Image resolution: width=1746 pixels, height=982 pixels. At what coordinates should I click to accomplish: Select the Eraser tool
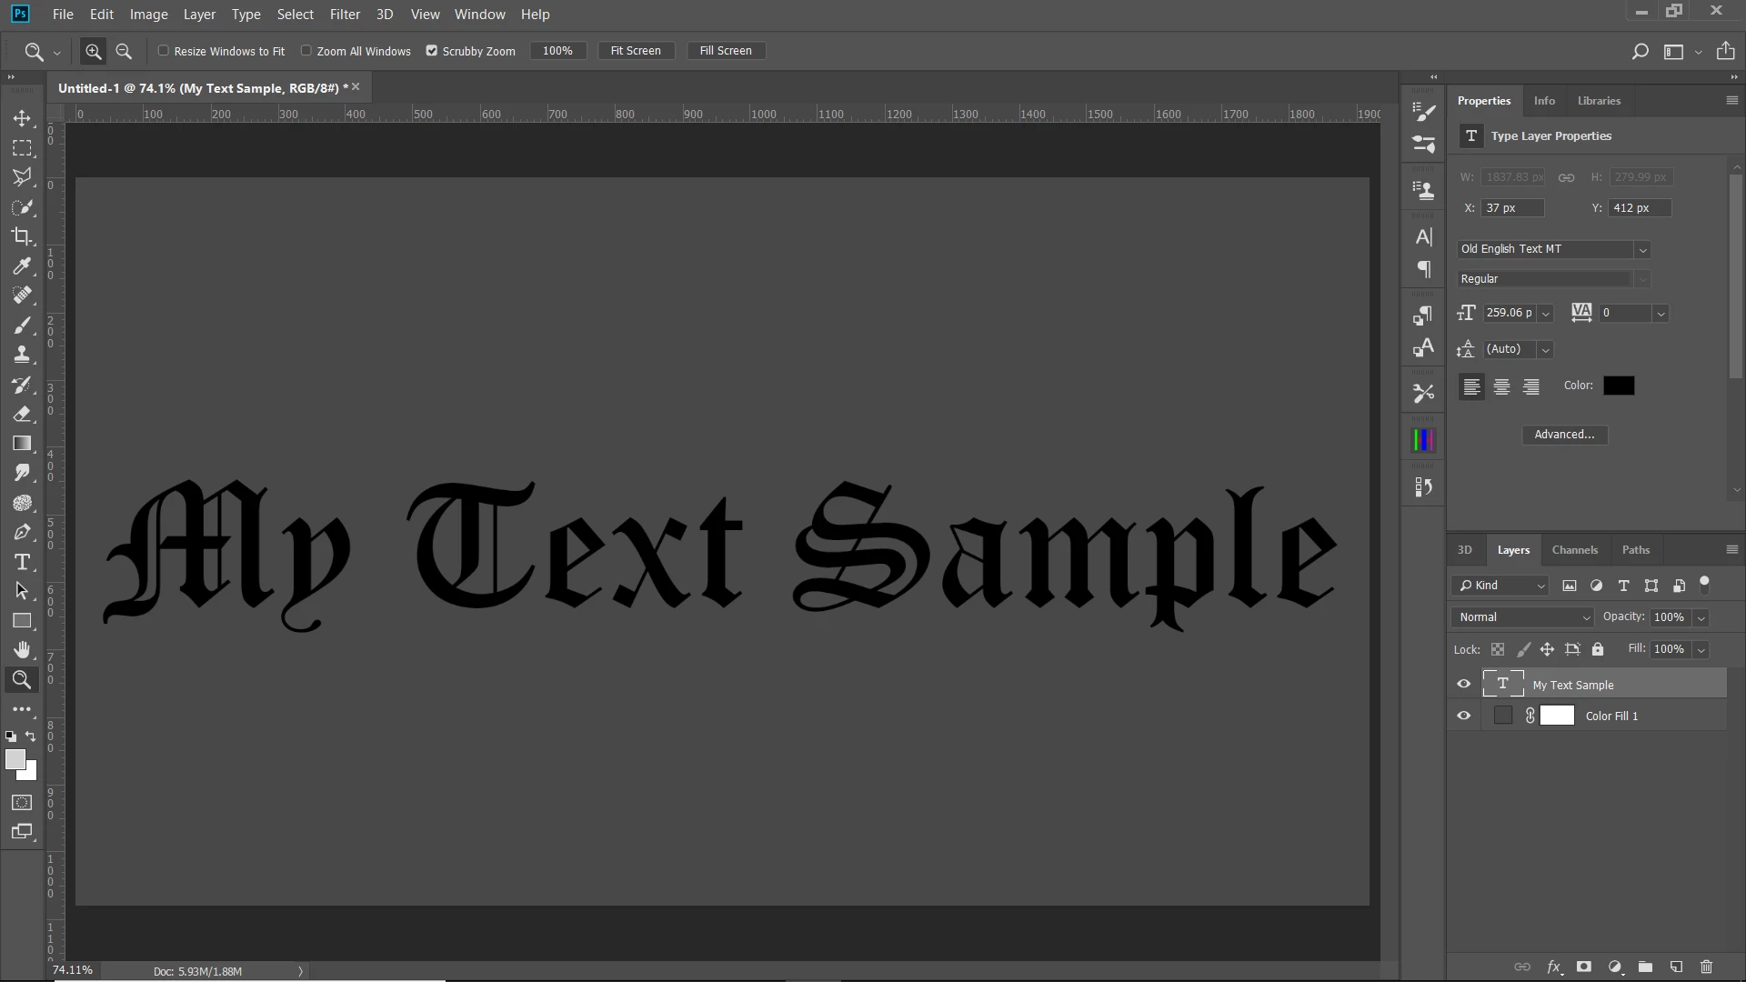pos(22,414)
